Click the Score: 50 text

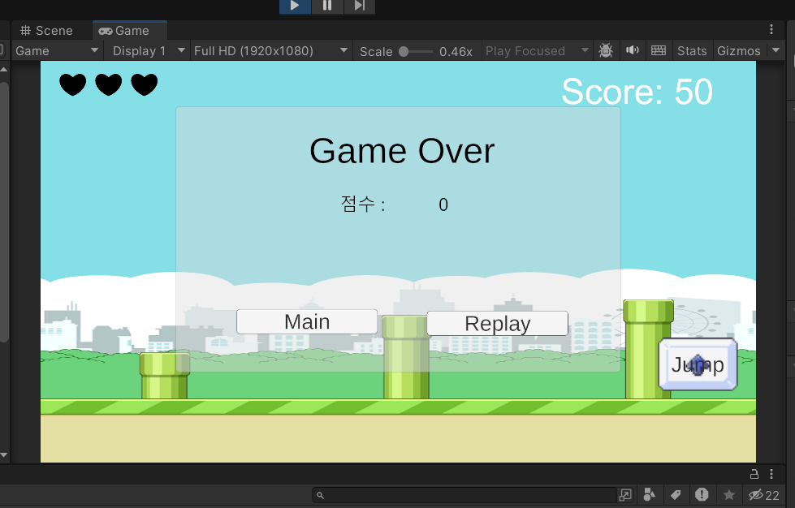click(637, 92)
